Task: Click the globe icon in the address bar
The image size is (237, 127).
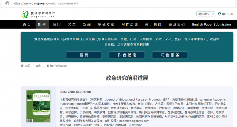Action: [7, 3]
